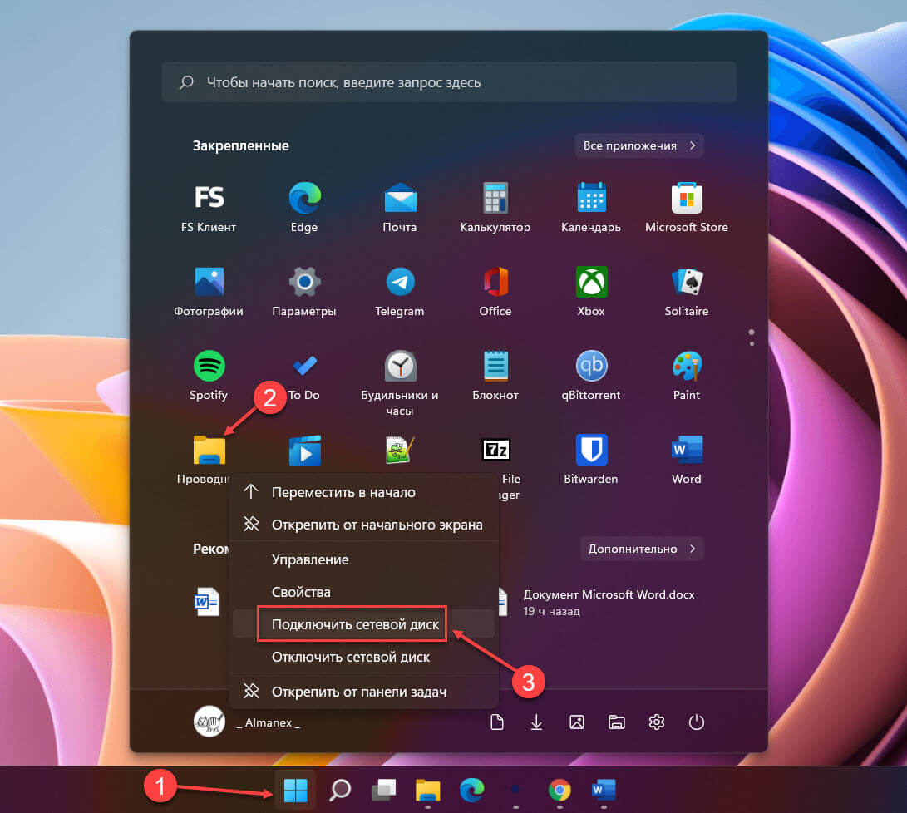Launch Telegram from pinned apps

[x=400, y=292]
